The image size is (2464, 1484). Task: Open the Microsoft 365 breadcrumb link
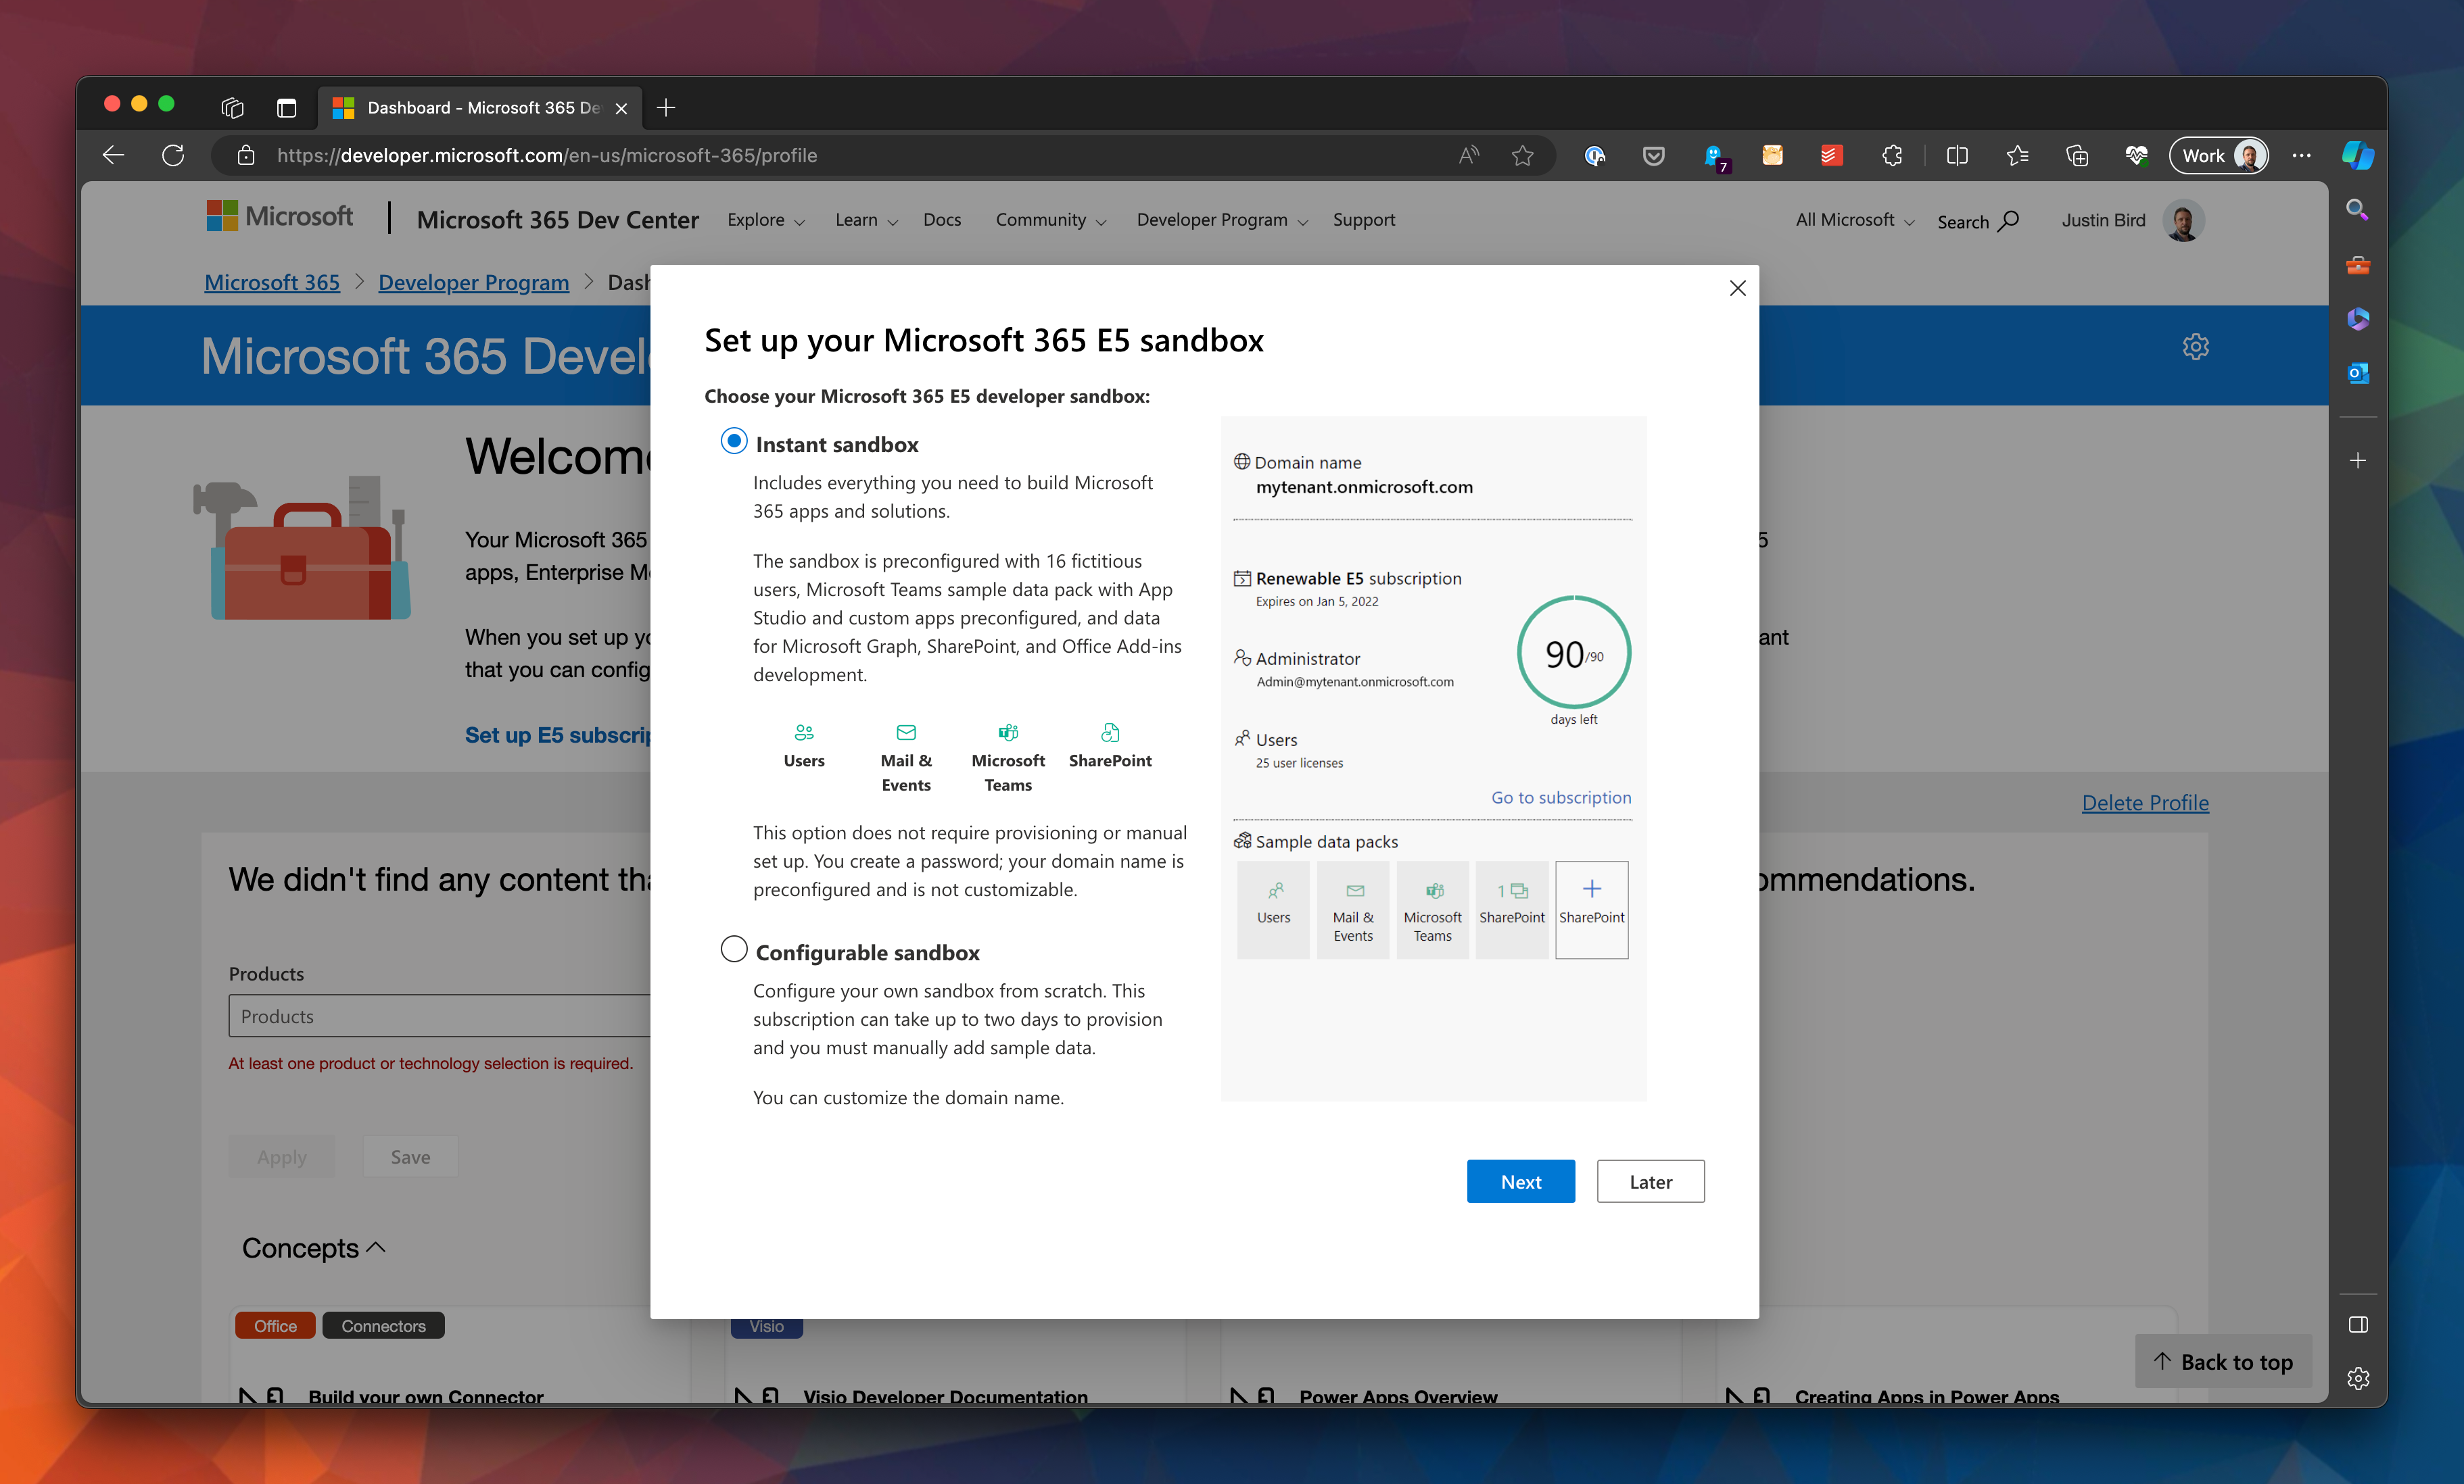tap(272, 282)
